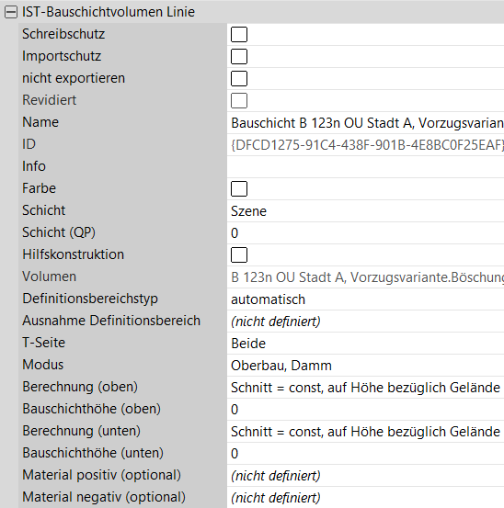Edit the Bauschichthöhe (unten) value
The width and height of the screenshot is (504, 508).
366,453
